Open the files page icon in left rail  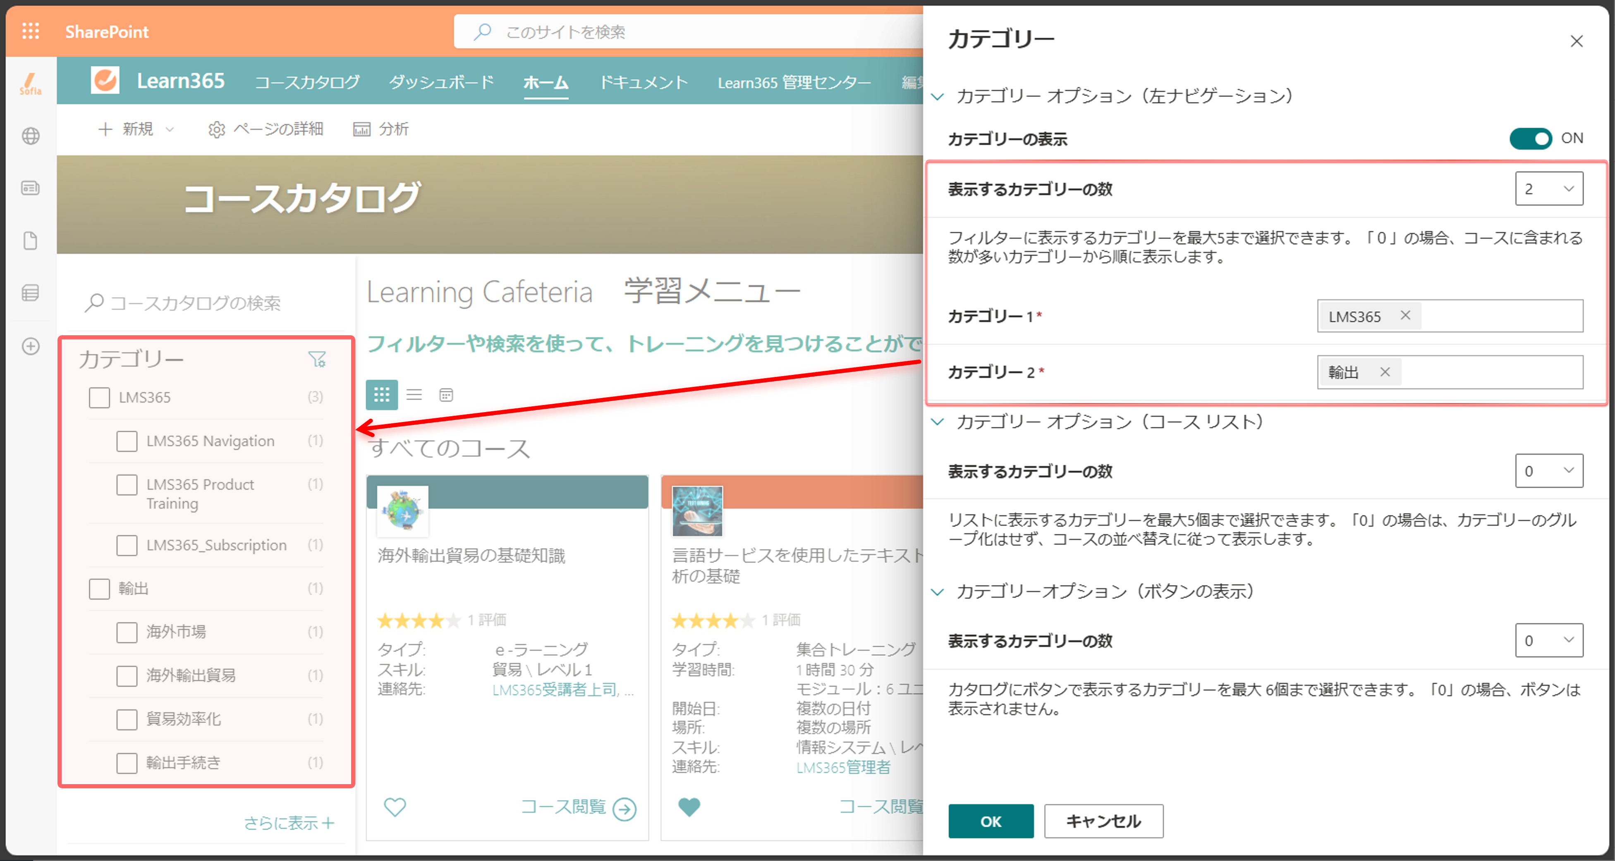[30, 241]
